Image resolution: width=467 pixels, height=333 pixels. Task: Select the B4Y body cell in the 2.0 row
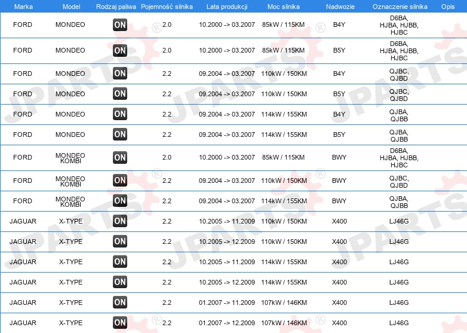click(x=339, y=25)
